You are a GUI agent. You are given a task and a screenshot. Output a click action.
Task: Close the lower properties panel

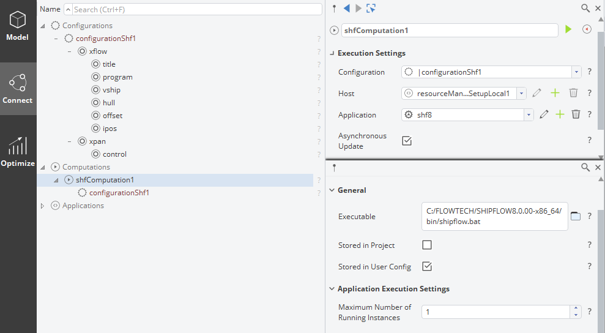point(598,167)
